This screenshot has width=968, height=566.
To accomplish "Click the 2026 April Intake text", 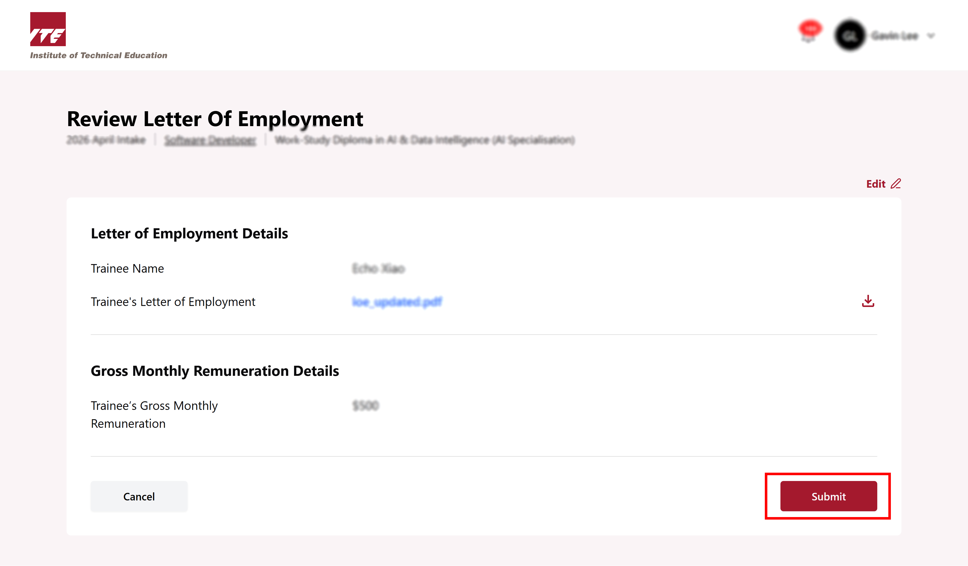I will pyautogui.click(x=106, y=140).
